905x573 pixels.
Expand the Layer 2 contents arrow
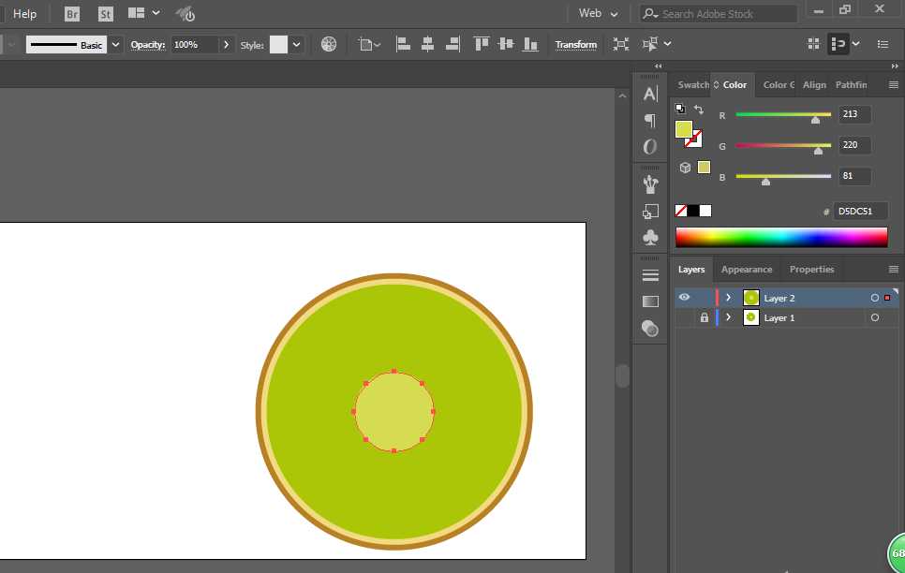pos(728,298)
